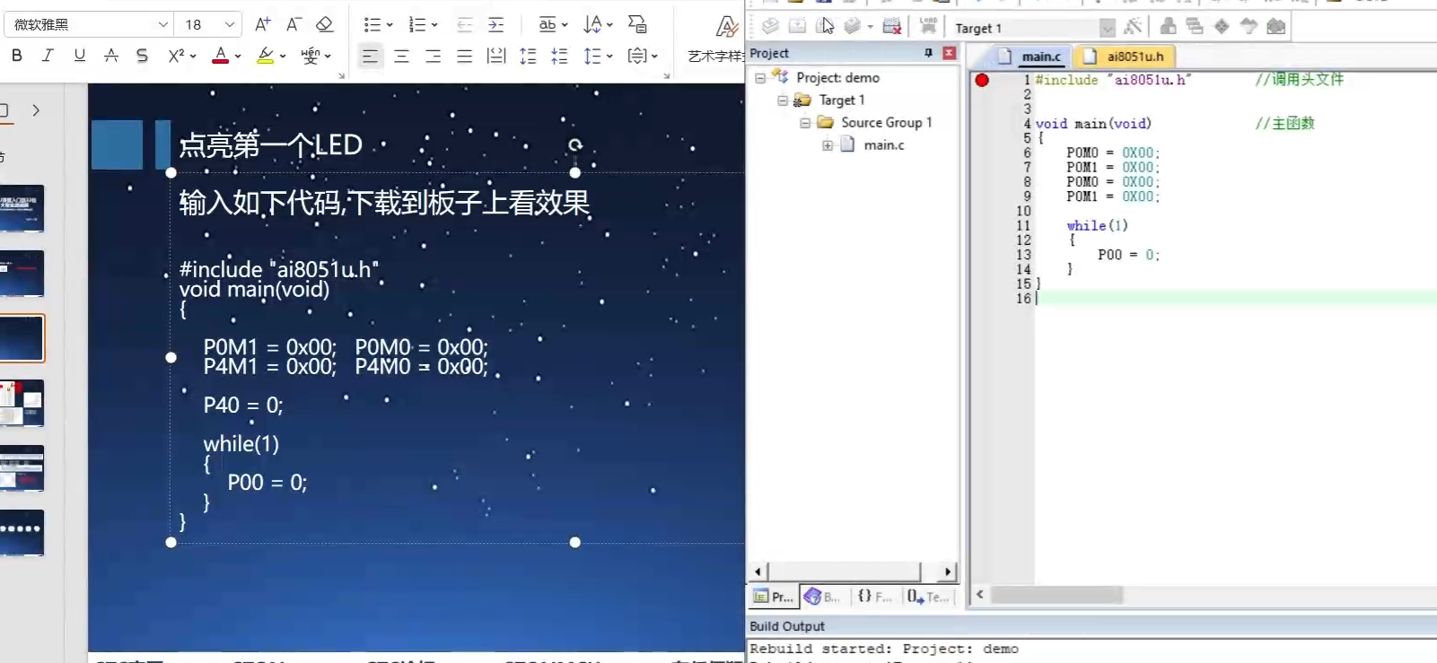Open the Project (Pr...) bottom tab

773,597
